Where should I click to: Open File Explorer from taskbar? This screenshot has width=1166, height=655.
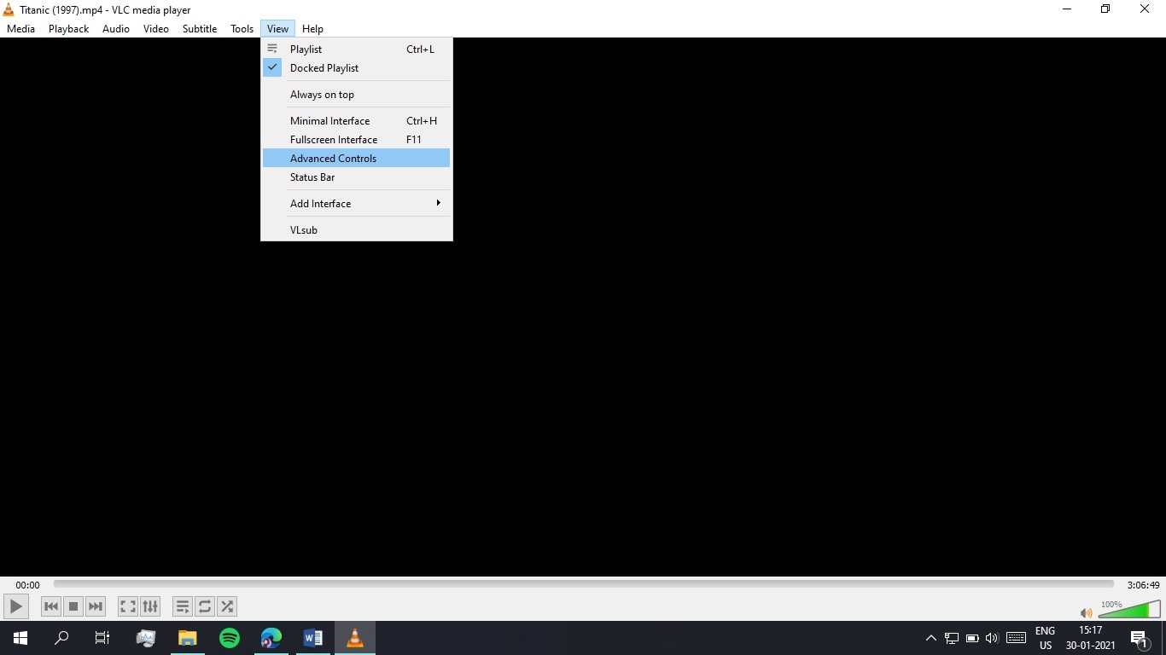point(188,638)
